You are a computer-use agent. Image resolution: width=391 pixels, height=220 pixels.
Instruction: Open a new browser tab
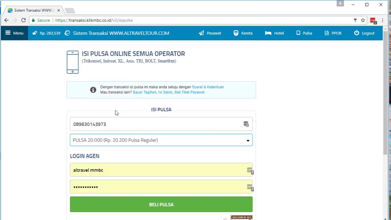pyautogui.click(x=70, y=11)
